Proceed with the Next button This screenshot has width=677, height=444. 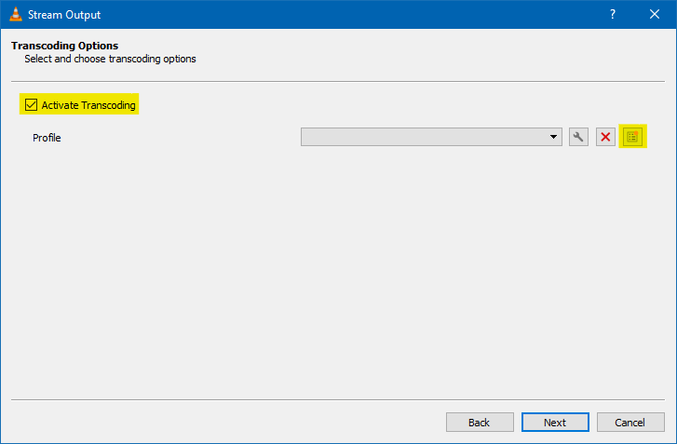555,423
